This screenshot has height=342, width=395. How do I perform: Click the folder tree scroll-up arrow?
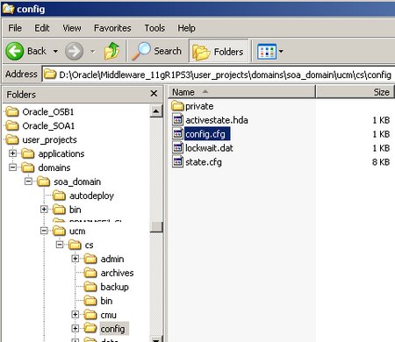156,111
